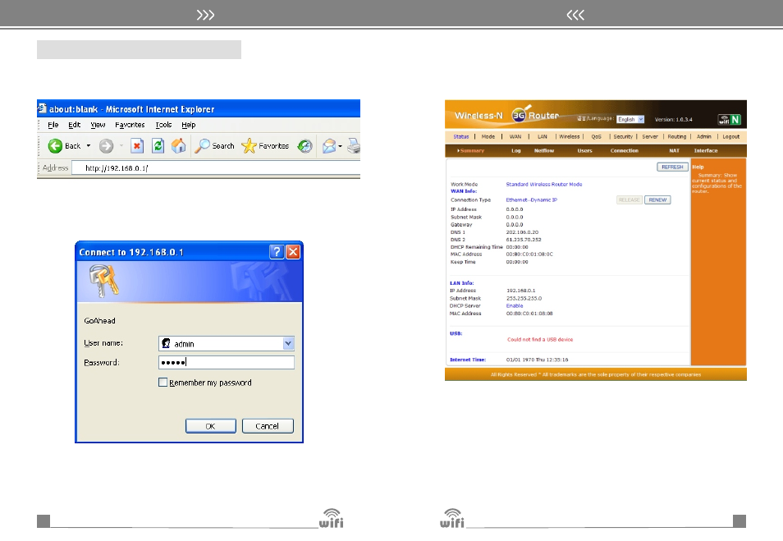
Task: Click Ethernet--Dynamic IP connection type value
Action: (x=531, y=199)
